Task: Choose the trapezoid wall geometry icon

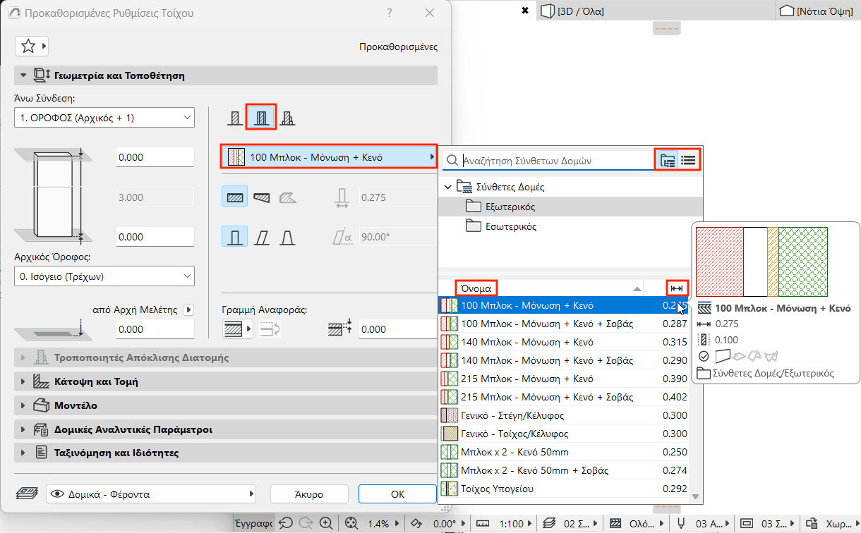Action: (x=261, y=197)
